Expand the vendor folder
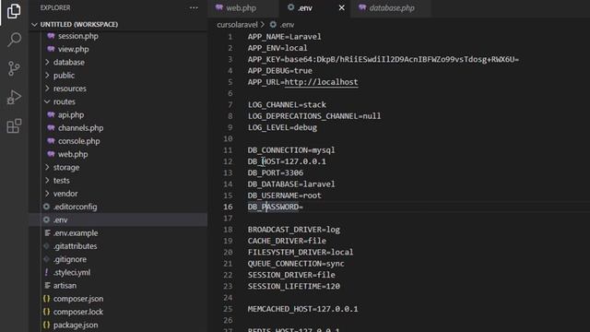 [65, 194]
